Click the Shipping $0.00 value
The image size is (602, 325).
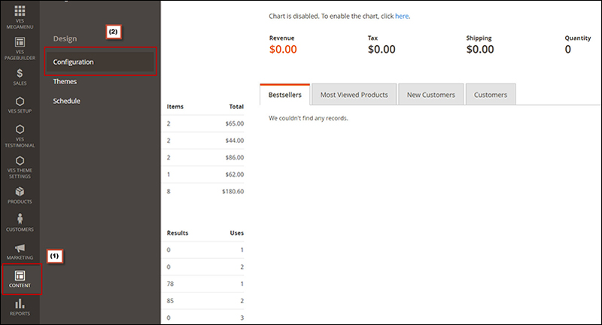click(480, 50)
